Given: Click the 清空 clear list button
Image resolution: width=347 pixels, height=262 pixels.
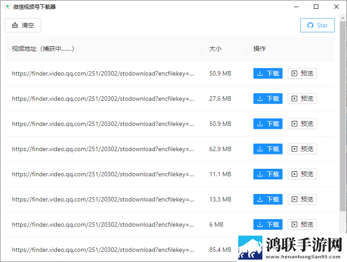Looking at the screenshot, I should 23,25.
